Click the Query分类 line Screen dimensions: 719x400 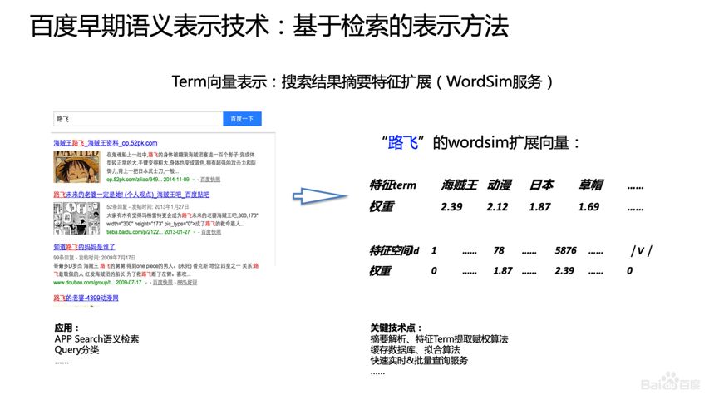pos(76,350)
